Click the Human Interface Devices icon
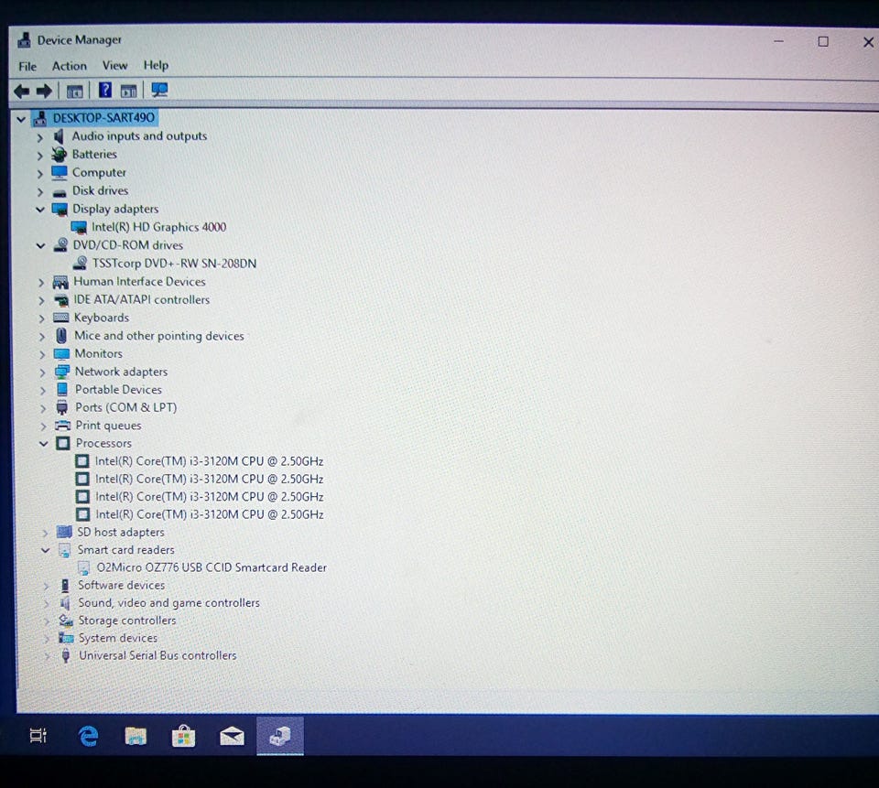 coord(60,281)
